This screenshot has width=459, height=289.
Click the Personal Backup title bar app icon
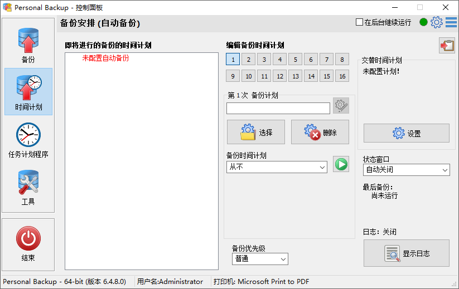[7, 7]
